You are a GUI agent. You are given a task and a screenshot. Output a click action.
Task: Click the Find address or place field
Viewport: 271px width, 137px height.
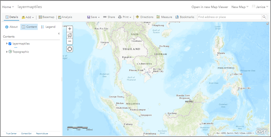click(230, 17)
